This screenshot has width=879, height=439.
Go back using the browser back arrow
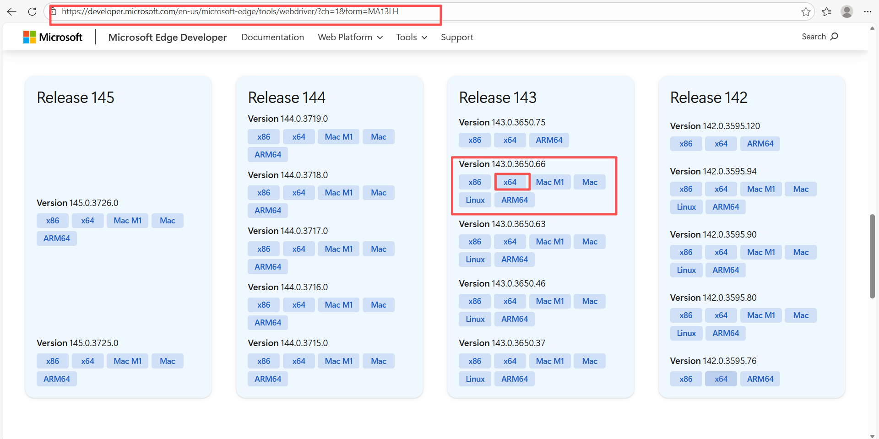click(12, 12)
